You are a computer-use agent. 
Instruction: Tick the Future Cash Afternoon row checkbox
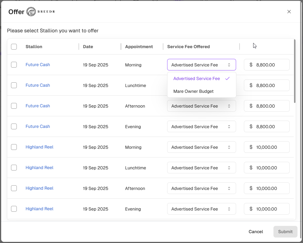click(14, 106)
